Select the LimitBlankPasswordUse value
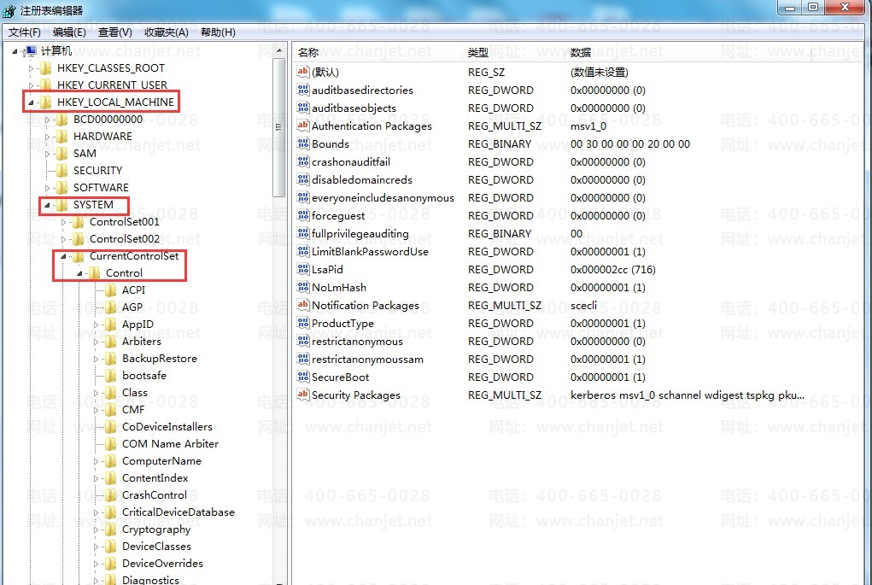Viewport: 872px width, 585px height. click(x=370, y=251)
